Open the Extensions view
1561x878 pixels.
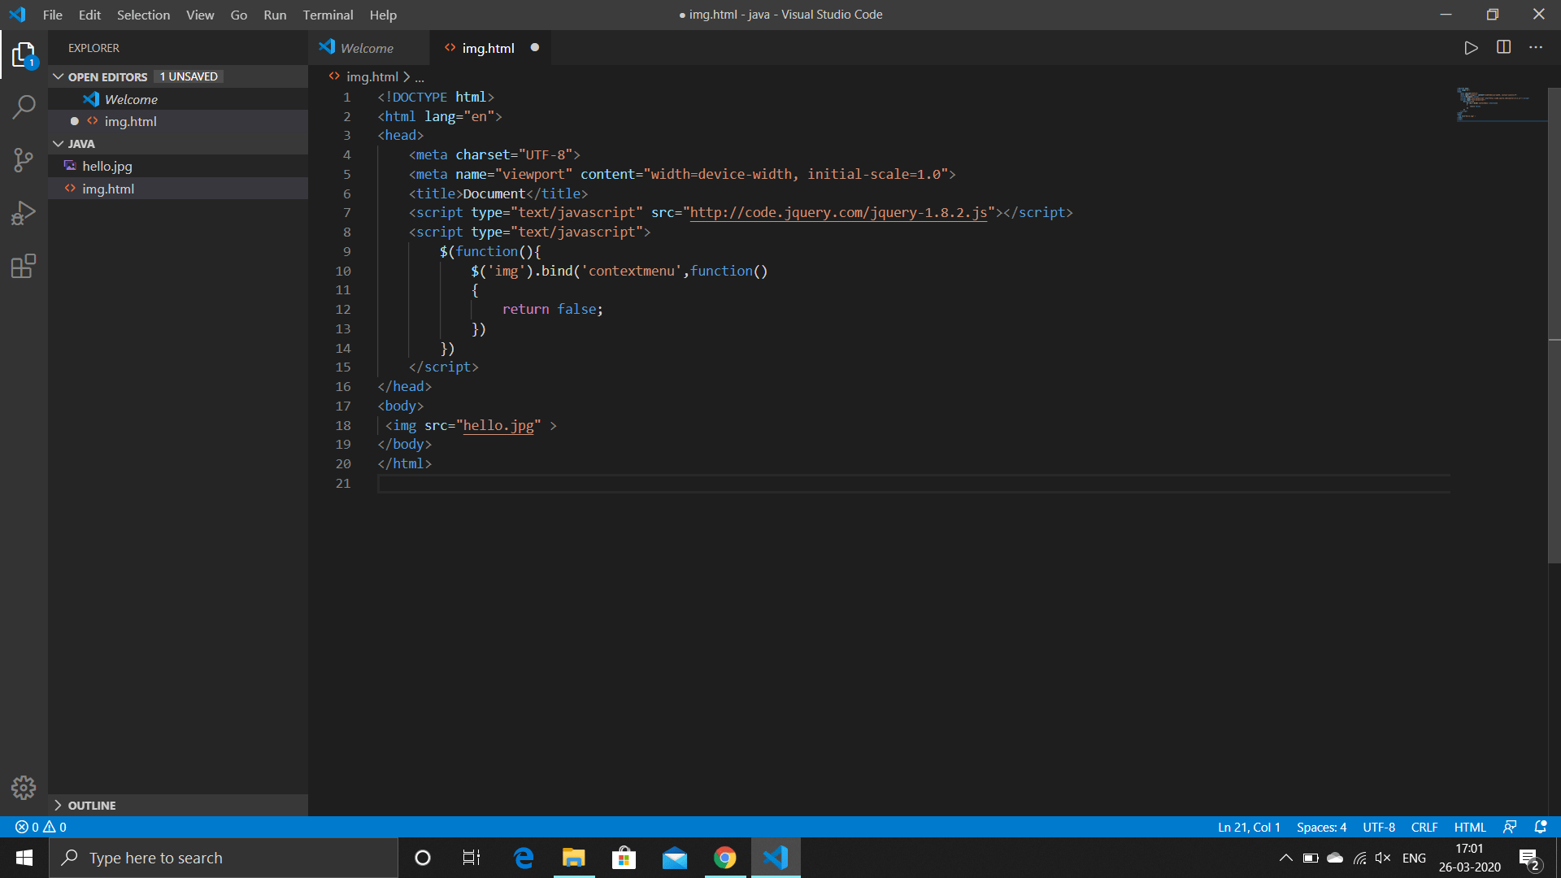click(24, 266)
